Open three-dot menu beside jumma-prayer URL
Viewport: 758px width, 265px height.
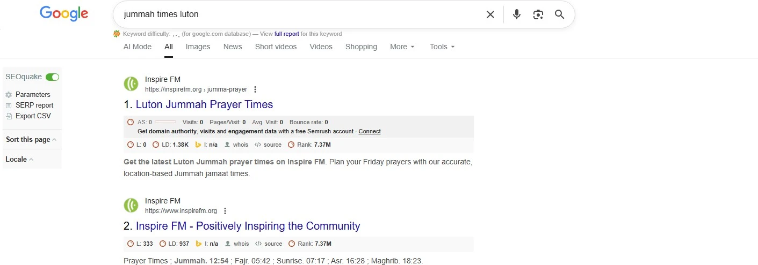255,89
